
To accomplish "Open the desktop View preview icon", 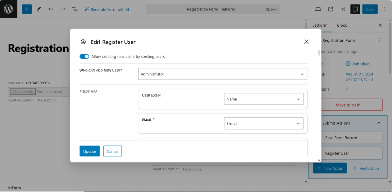I will (318, 9).
